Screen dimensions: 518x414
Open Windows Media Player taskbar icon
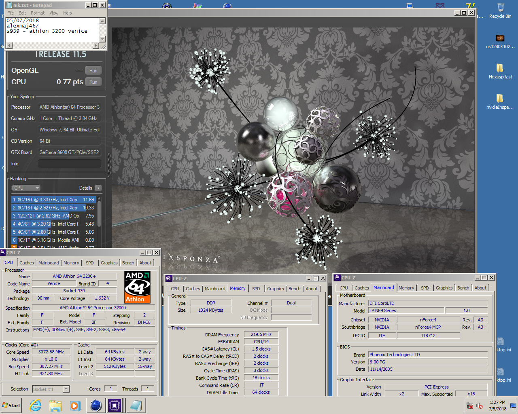coord(75,406)
